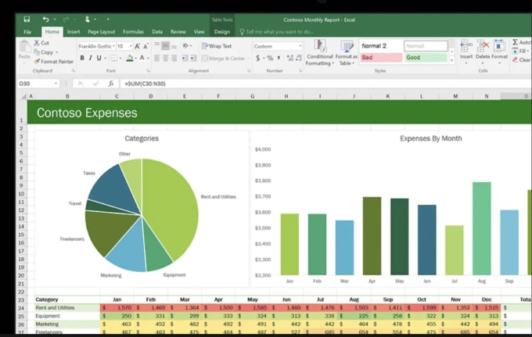532x337 pixels.
Task: Switch to the Insert ribbon tab
Action: click(x=74, y=32)
